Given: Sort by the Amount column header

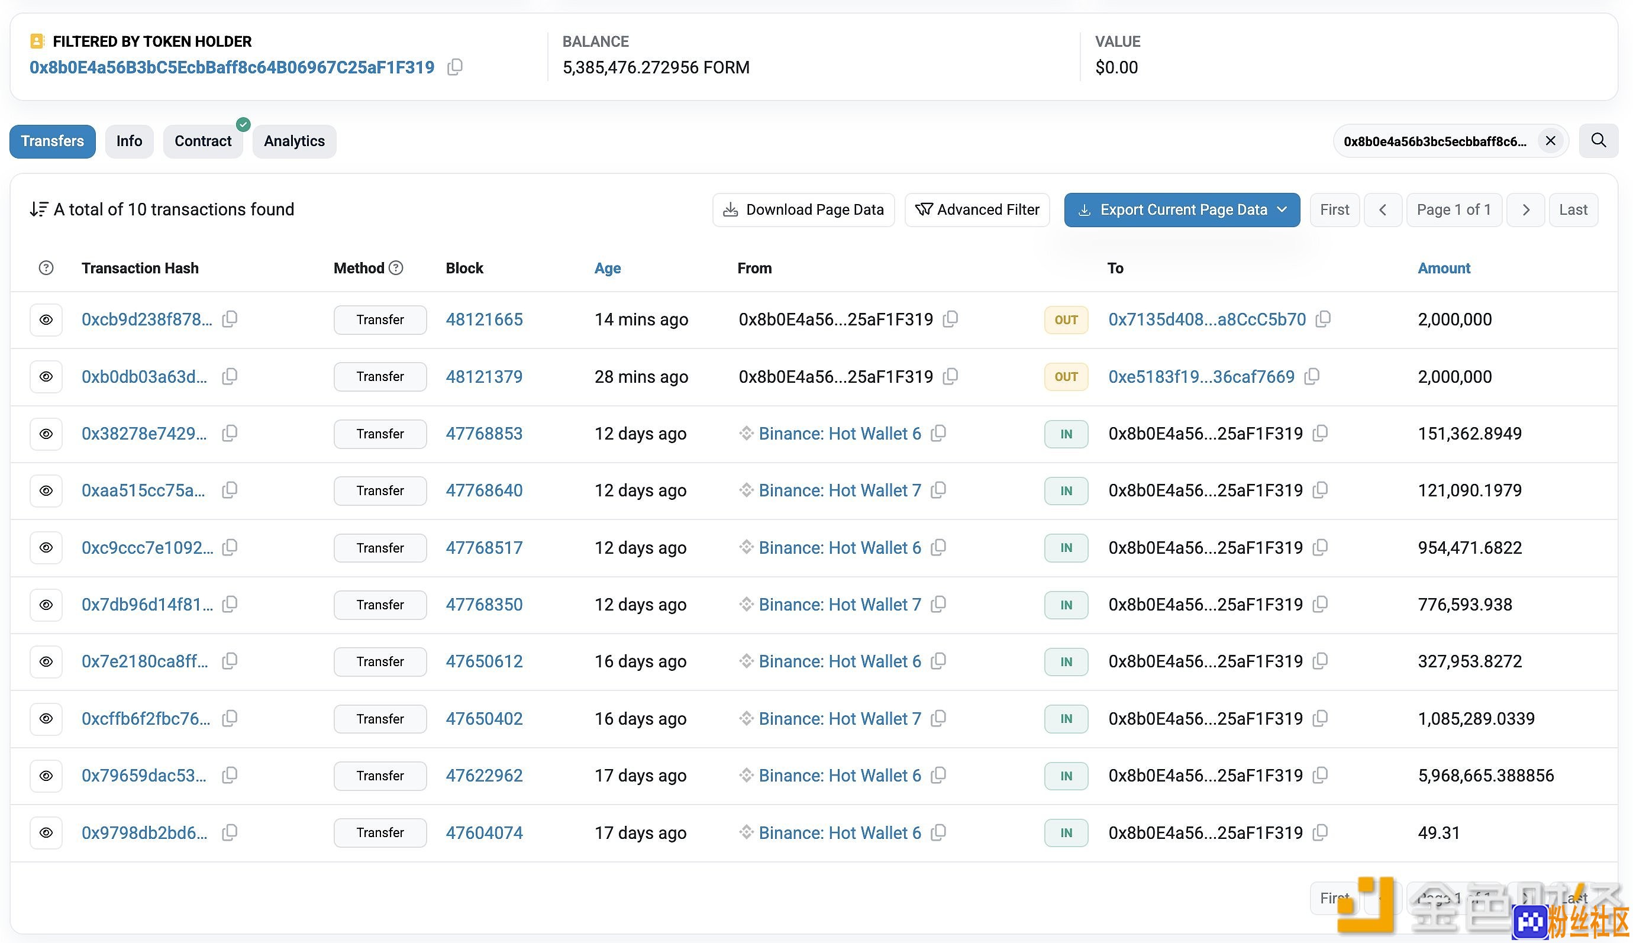Looking at the screenshot, I should [x=1444, y=267].
